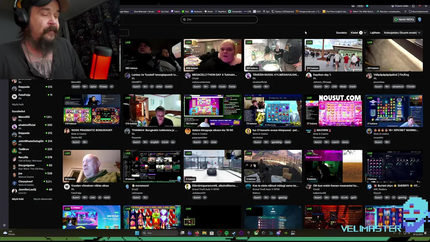Open the Kick bookmark
This screenshot has height=242, width=430.
pos(185,11)
